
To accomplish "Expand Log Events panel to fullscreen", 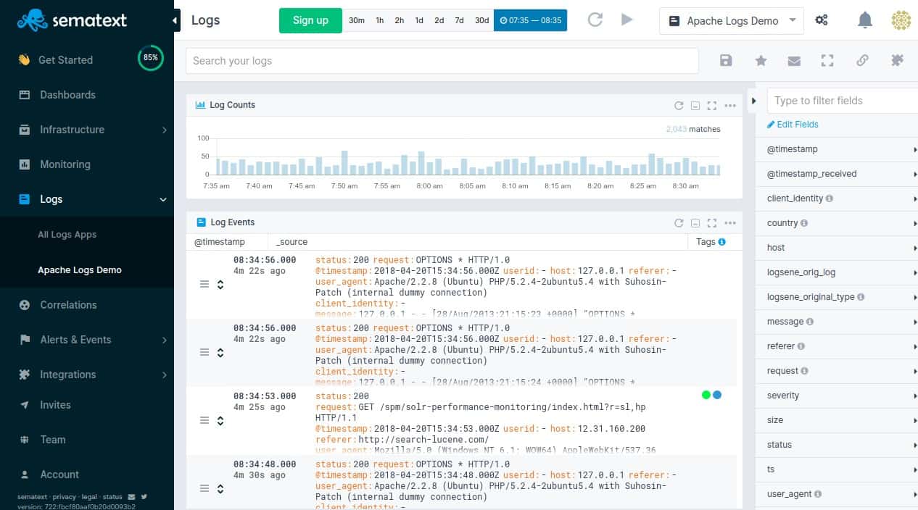I will point(711,222).
